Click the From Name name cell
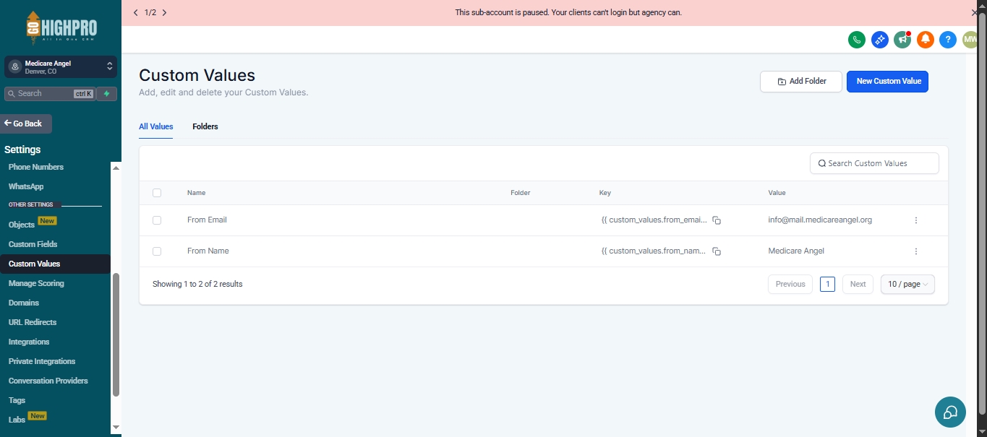 [x=208, y=251]
